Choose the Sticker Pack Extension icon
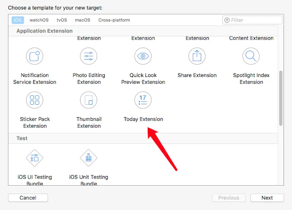 [x=35, y=100]
